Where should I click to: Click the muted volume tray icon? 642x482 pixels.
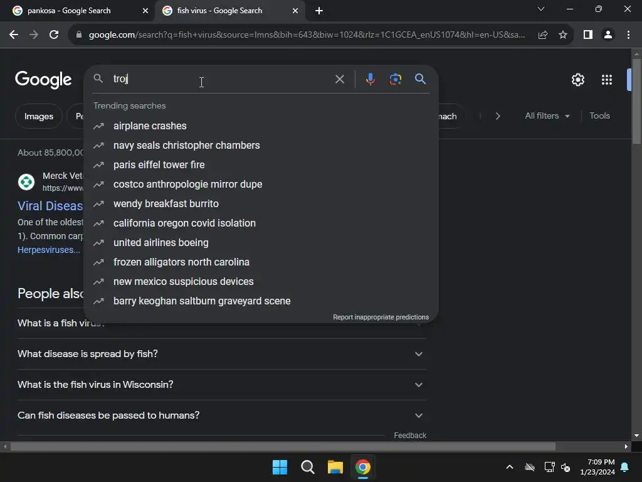tap(566, 467)
